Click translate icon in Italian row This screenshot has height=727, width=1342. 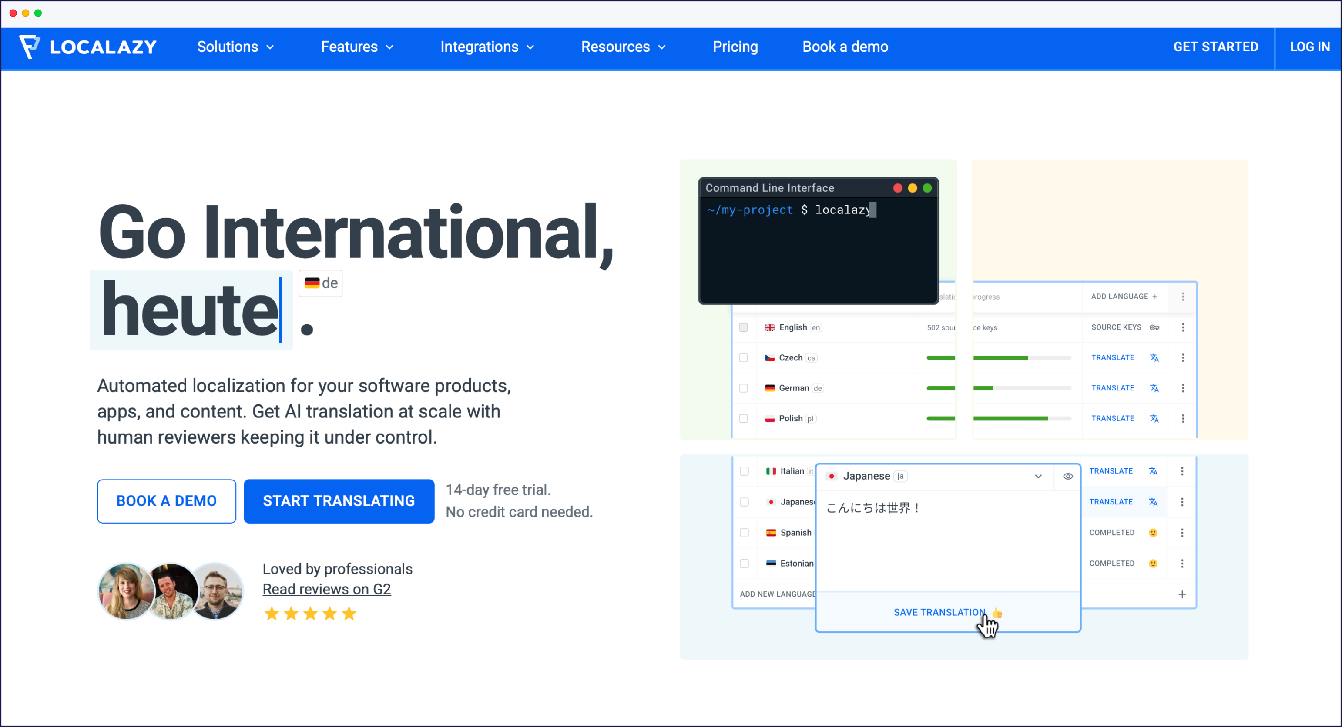tap(1153, 471)
